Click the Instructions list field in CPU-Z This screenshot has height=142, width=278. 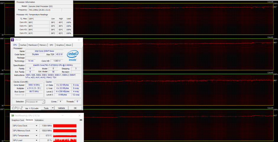point(53,76)
